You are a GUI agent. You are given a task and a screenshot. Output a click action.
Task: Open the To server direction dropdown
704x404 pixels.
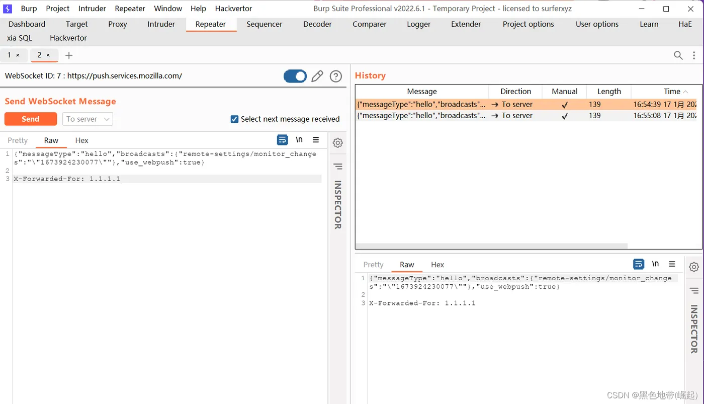(x=87, y=119)
